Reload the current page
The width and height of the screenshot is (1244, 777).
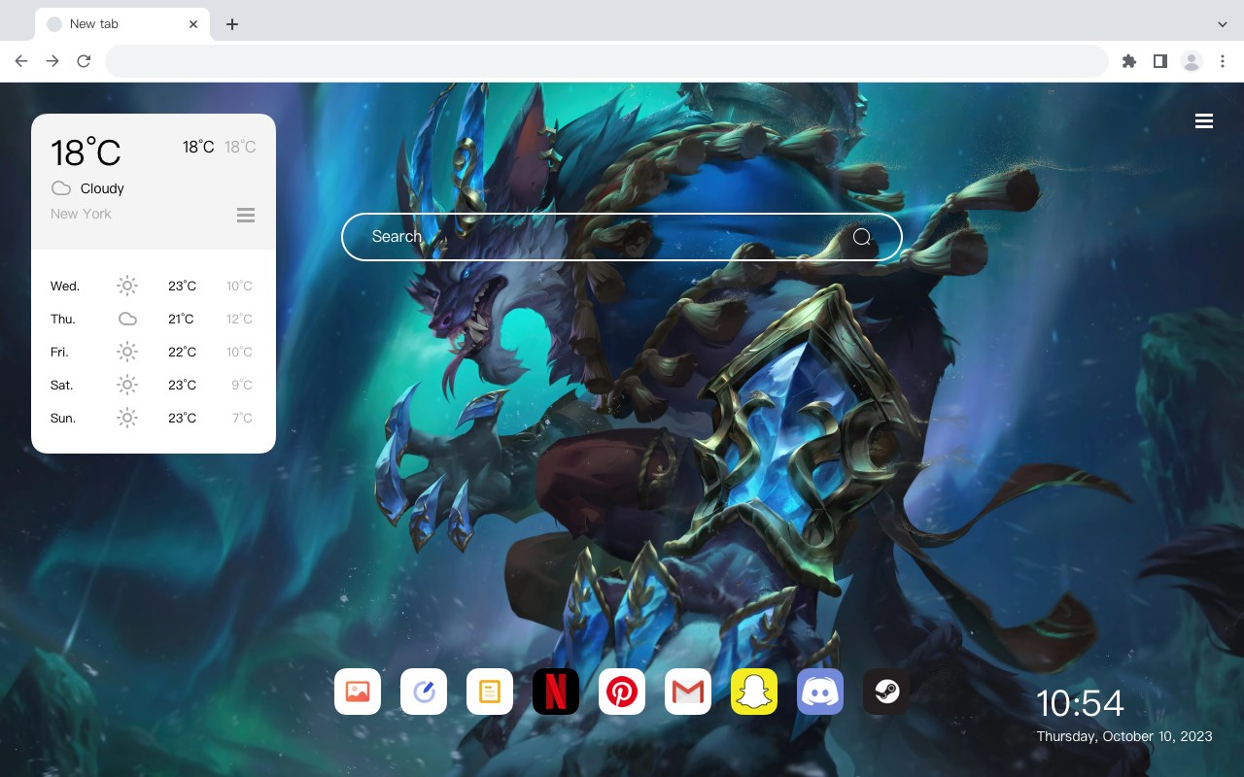pos(84,61)
